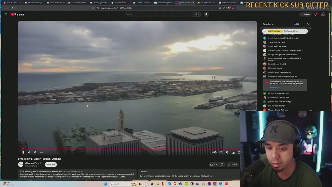Share the video
The image size is (332, 187).
232,164
